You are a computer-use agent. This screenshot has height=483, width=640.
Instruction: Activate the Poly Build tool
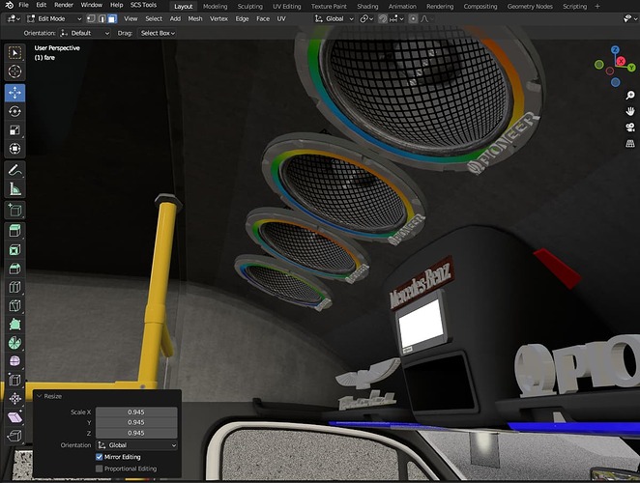[x=15, y=325]
